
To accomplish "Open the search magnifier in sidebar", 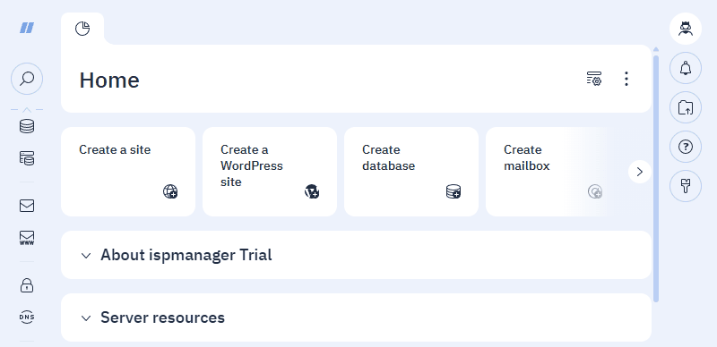I will click(27, 79).
